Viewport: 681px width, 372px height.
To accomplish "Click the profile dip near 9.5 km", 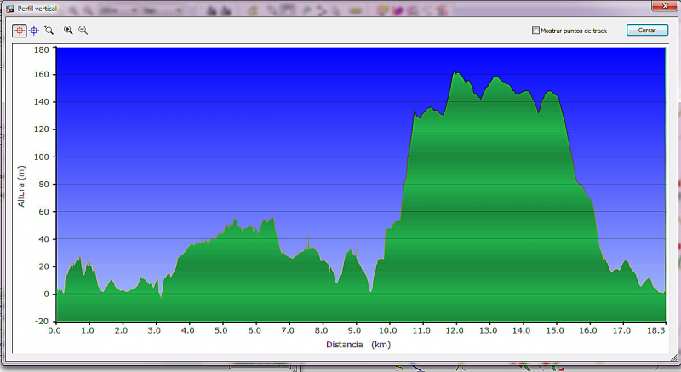I will pos(370,290).
